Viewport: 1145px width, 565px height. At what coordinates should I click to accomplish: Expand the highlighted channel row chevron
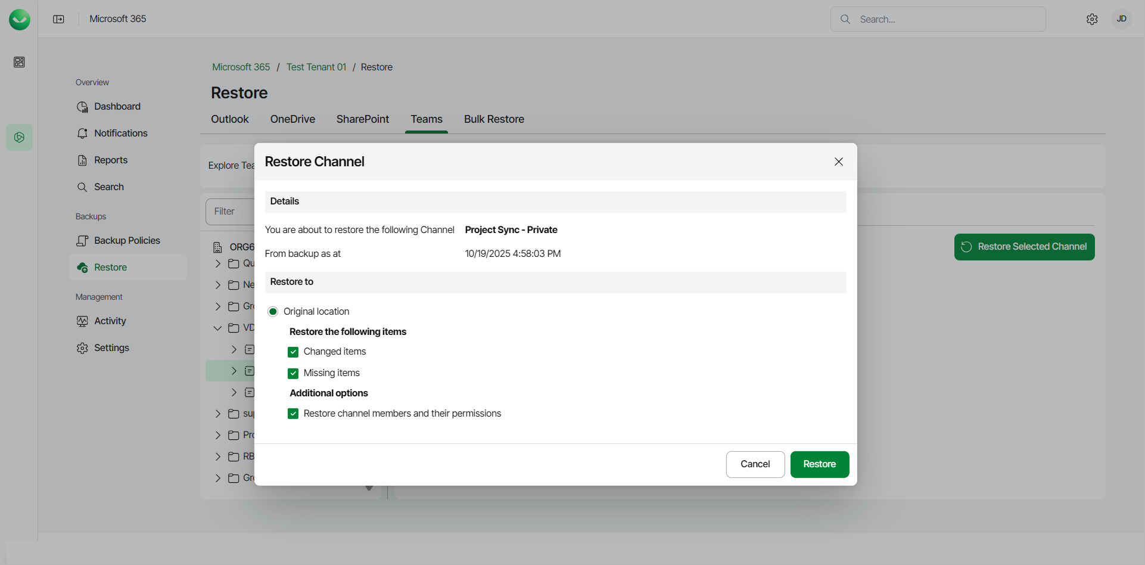[x=234, y=371]
